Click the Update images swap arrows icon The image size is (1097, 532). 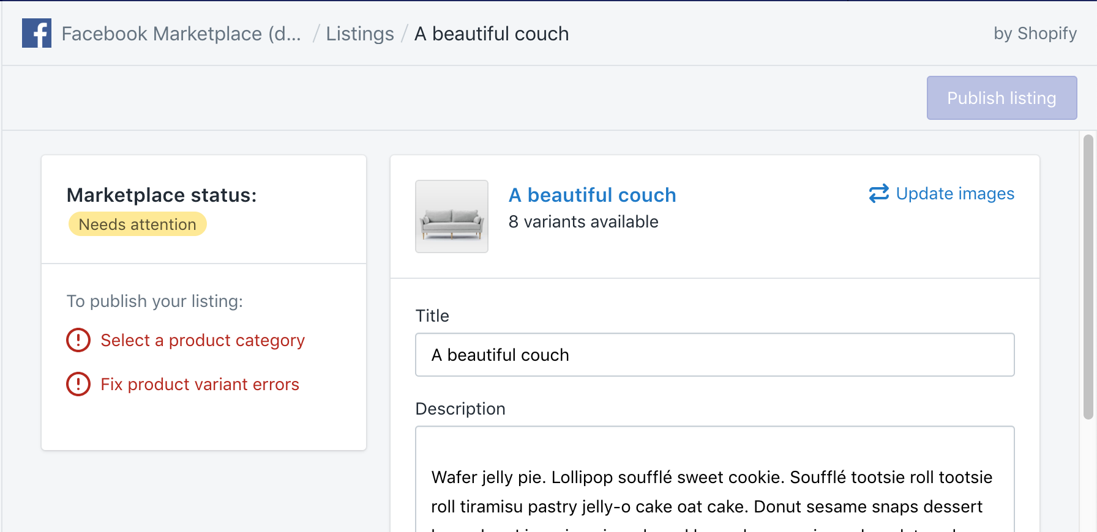[879, 193]
